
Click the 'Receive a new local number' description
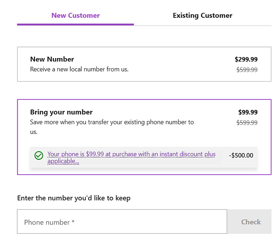(x=79, y=69)
